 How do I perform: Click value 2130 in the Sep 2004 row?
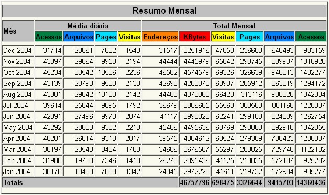[133, 83]
